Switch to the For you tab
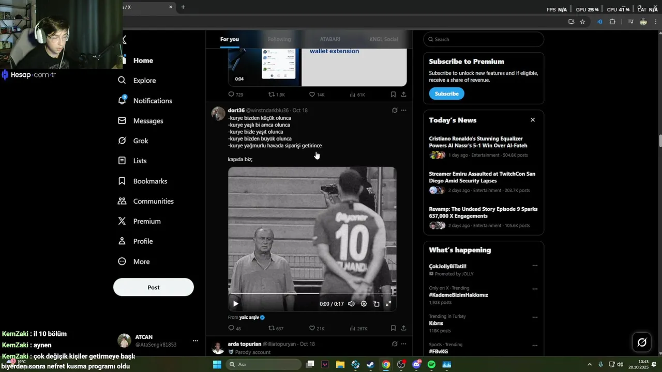The width and height of the screenshot is (662, 372). click(x=229, y=39)
